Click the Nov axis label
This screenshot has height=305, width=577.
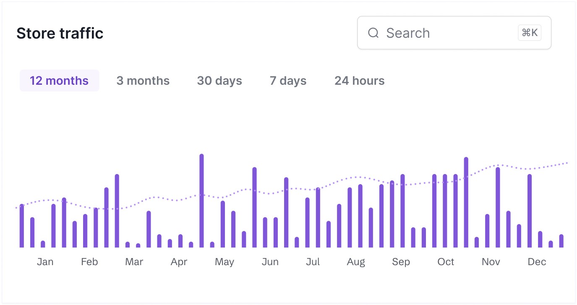tap(491, 262)
